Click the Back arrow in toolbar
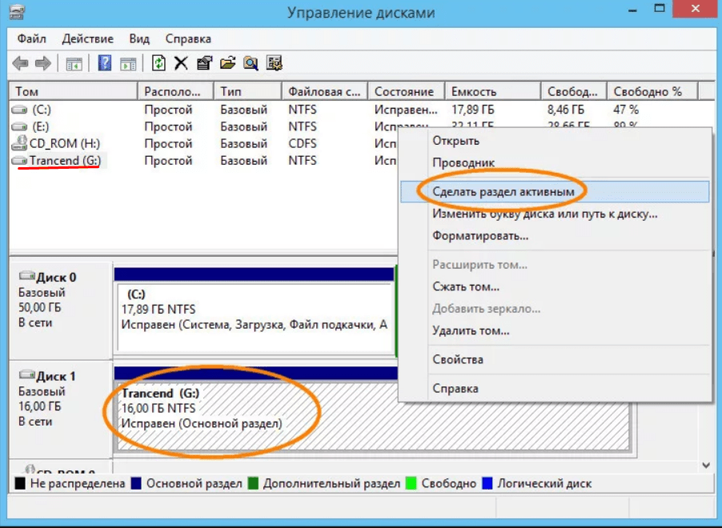Viewport: 722px width, 528px height. point(21,63)
